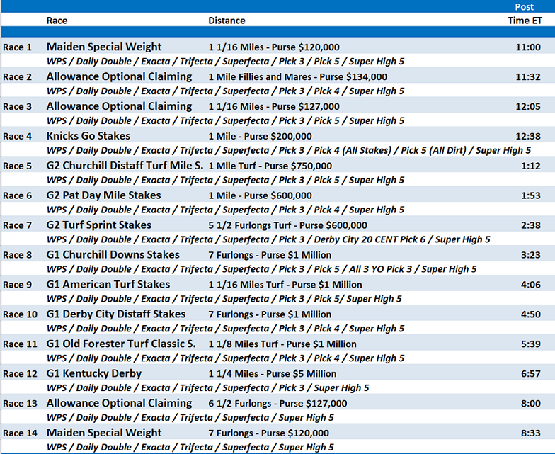Image resolution: width=555 pixels, height=454 pixels.
Task: Click the 'Race 5' label
Action: point(17,166)
